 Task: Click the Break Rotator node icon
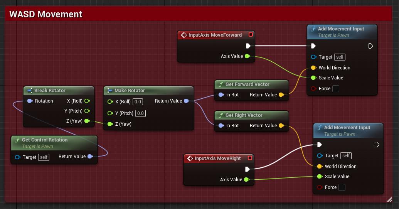point(29,91)
